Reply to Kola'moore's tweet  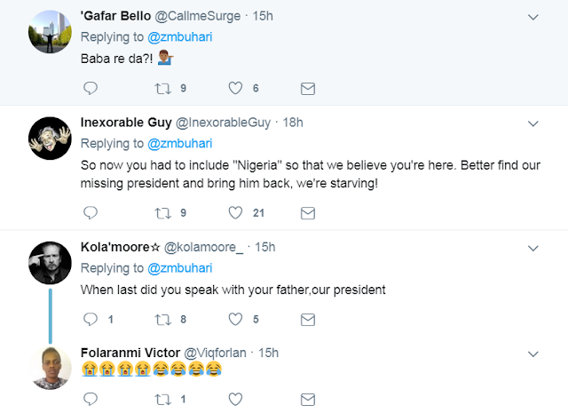pyautogui.click(x=89, y=319)
